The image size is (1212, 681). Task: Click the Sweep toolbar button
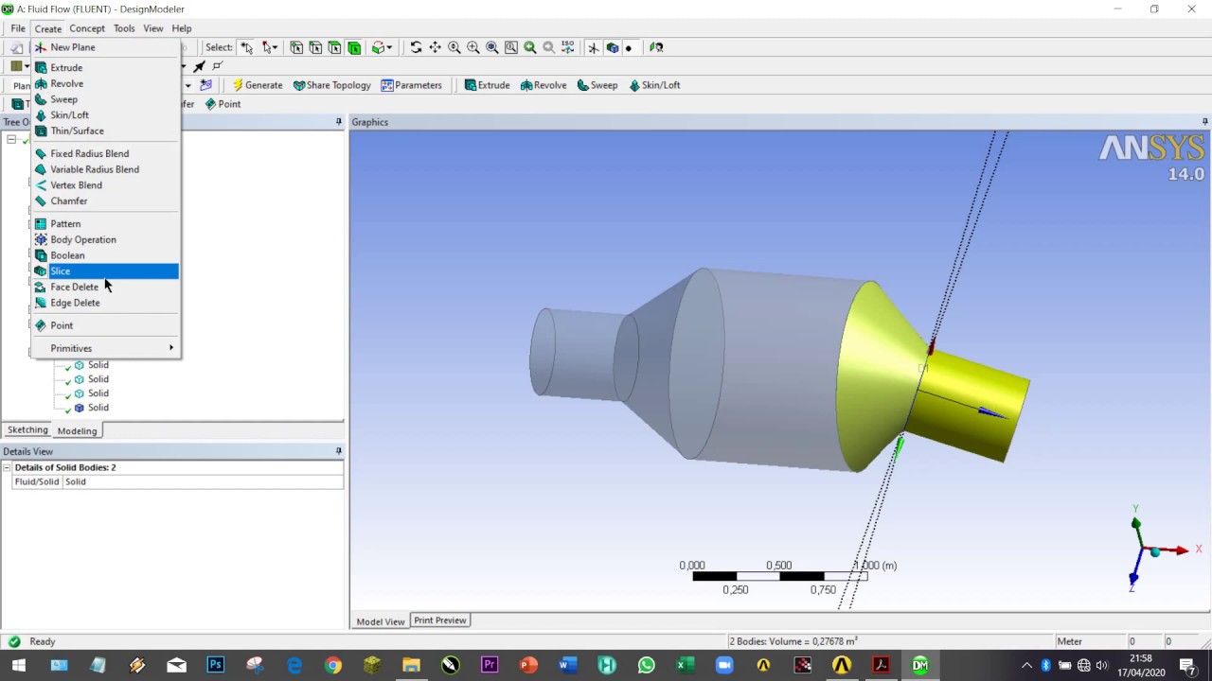click(597, 85)
